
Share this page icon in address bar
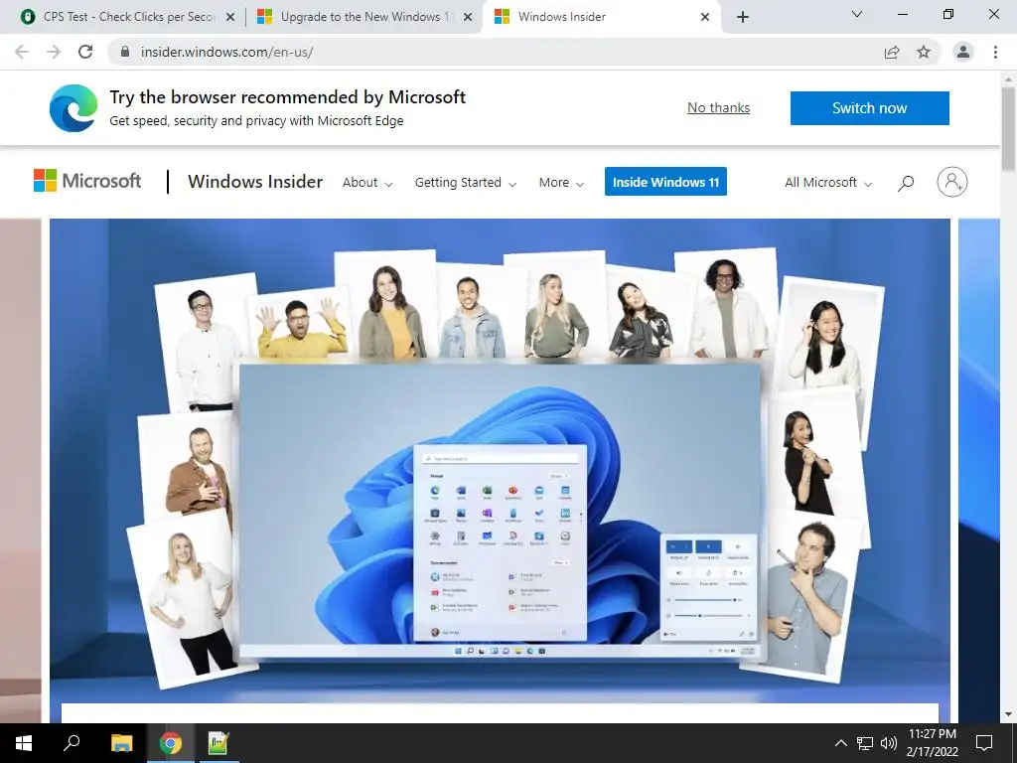[892, 52]
